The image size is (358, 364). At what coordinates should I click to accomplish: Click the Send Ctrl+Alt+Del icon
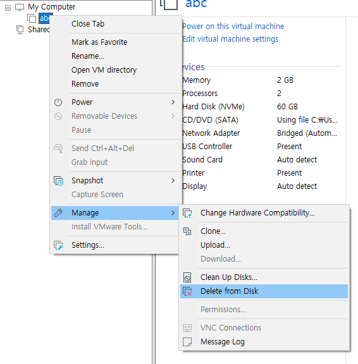point(58,149)
